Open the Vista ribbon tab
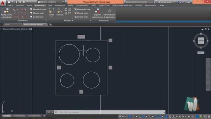Image resolution: width=211 pixels, height=119 pixels. 50,5
